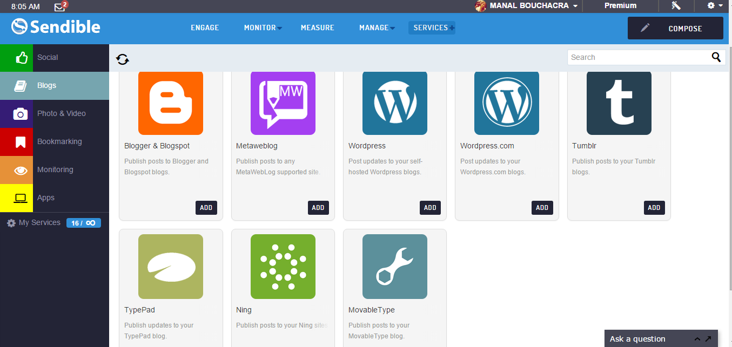Click the MovableType title text

[x=372, y=310]
